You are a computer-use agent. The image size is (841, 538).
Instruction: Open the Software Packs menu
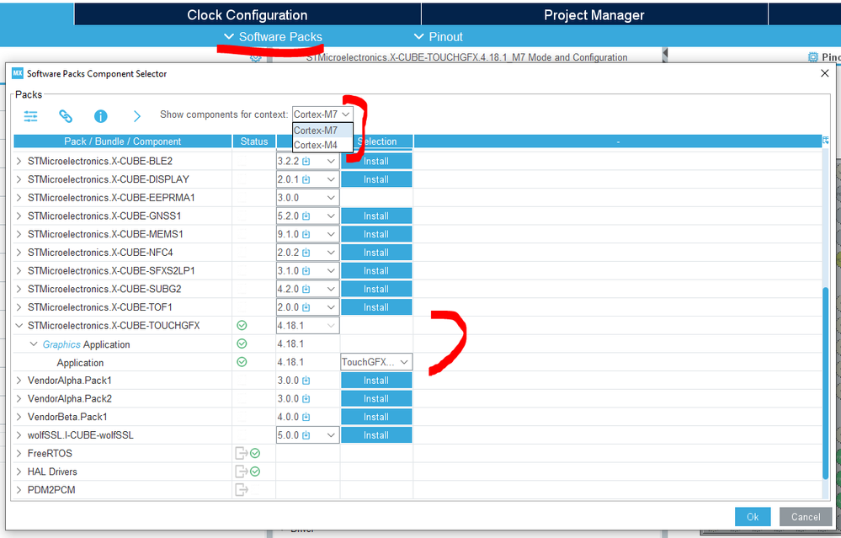tap(273, 37)
